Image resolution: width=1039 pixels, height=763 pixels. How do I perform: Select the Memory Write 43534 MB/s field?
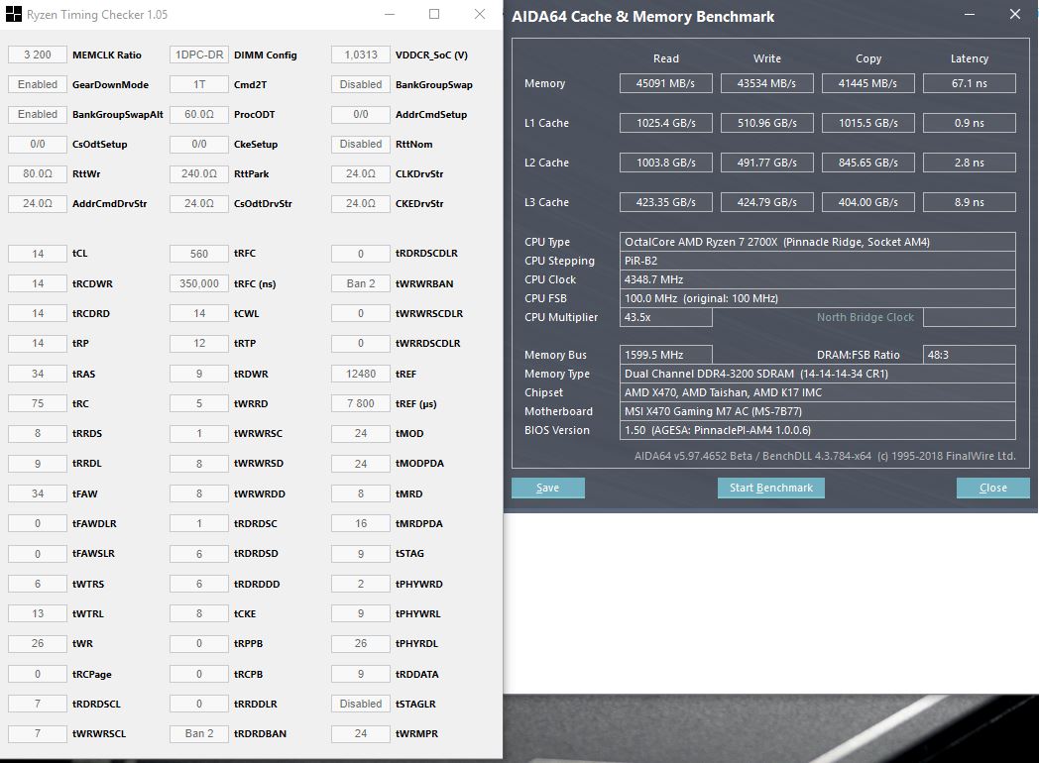click(766, 83)
